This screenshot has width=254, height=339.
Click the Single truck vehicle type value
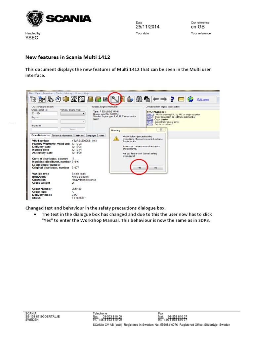coord(79,174)
